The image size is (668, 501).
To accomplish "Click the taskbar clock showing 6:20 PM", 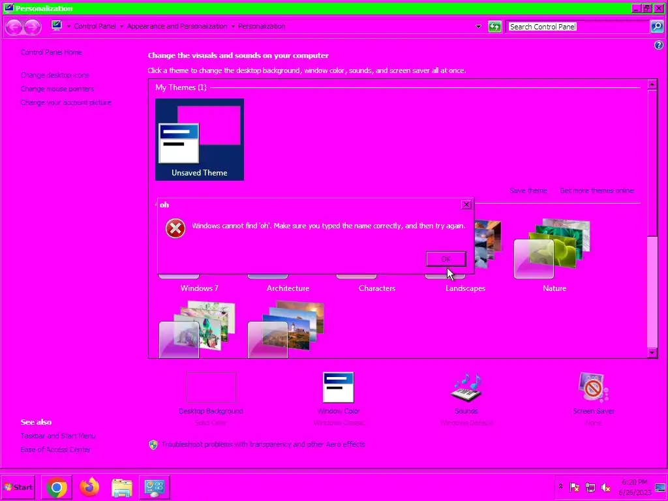I will 635,487.
